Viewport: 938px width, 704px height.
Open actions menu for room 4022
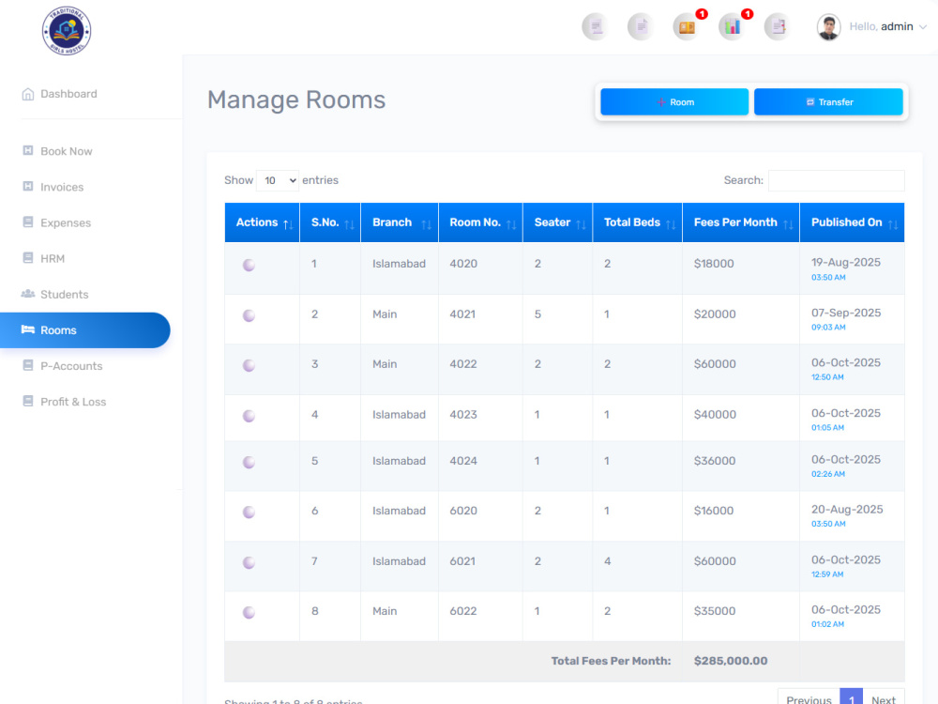click(x=249, y=365)
